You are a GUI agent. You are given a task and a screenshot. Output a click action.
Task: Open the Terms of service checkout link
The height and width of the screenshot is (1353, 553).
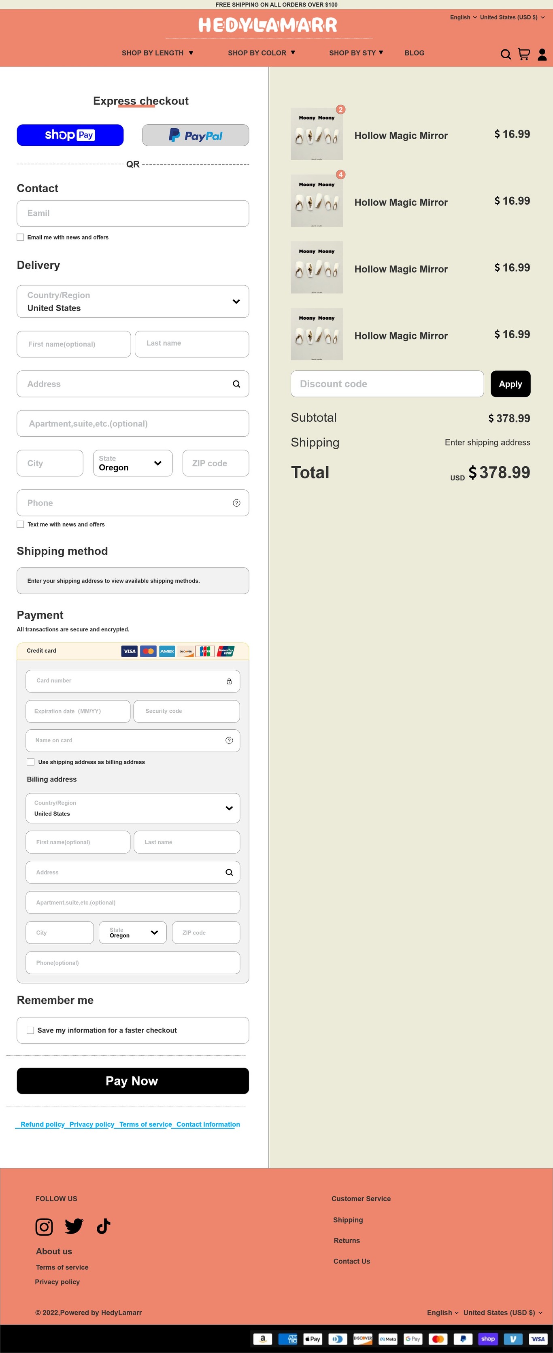(x=145, y=1124)
